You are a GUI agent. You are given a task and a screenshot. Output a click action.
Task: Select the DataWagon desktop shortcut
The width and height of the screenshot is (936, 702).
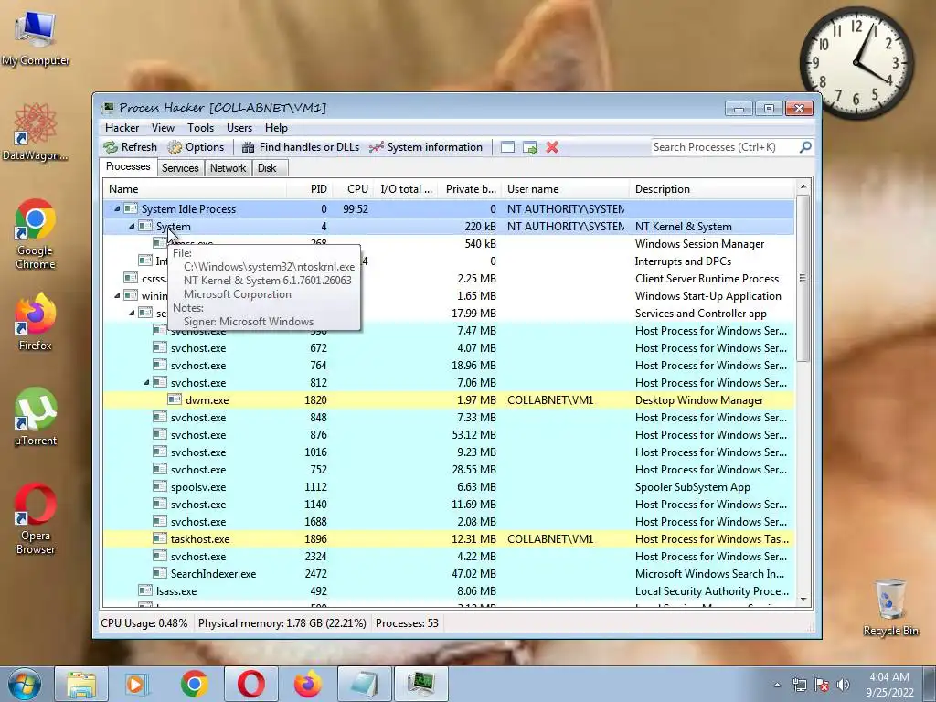pos(36,132)
